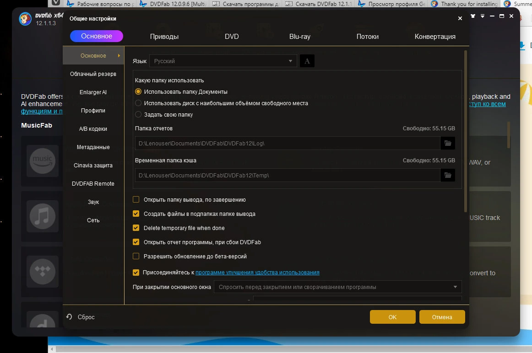Switch to the Приводы tab
Screen dimensions: 532x353
[x=164, y=37]
